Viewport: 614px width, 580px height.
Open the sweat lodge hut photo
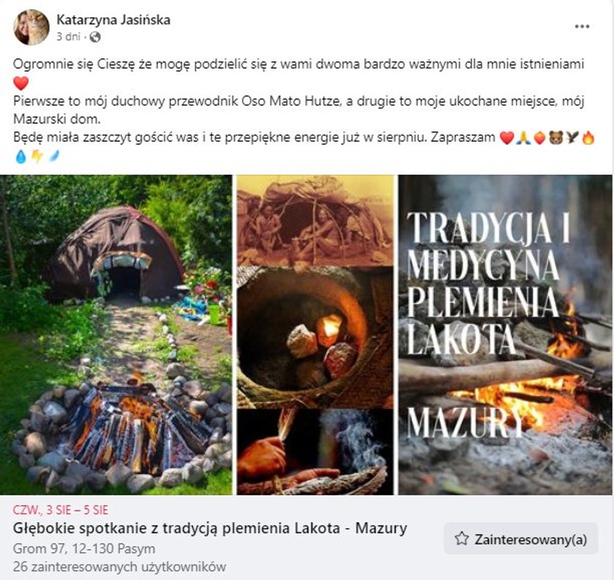[116, 335]
